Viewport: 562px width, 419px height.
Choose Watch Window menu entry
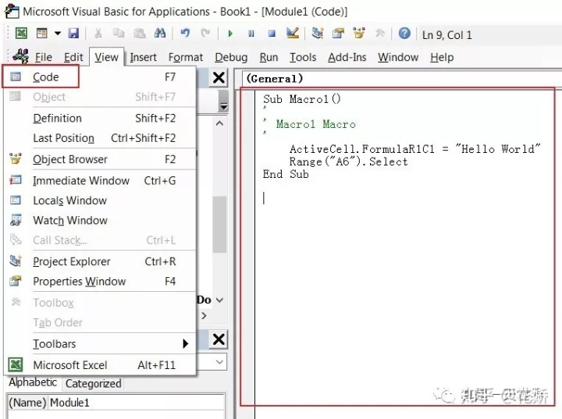[101, 220]
